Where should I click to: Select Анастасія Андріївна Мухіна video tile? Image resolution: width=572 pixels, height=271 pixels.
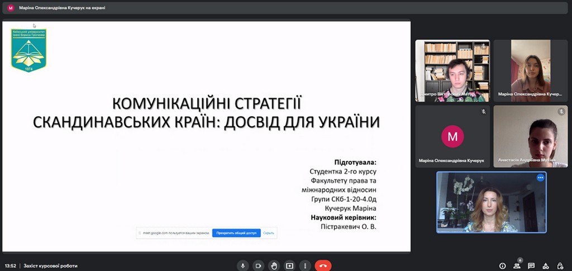point(531,136)
